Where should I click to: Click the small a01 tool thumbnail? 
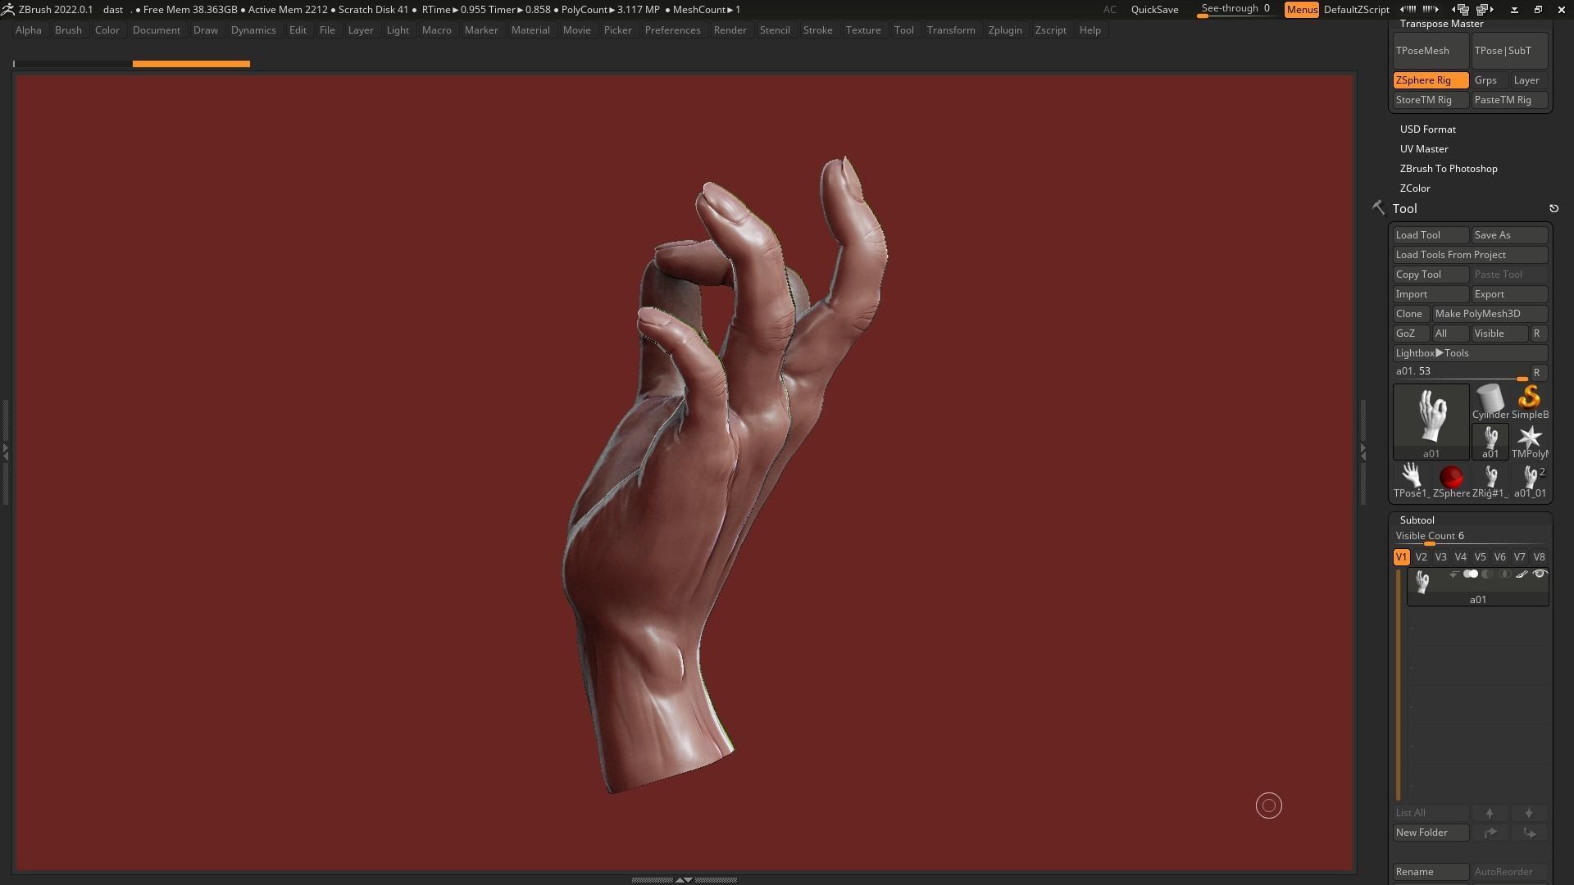[1490, 442]
